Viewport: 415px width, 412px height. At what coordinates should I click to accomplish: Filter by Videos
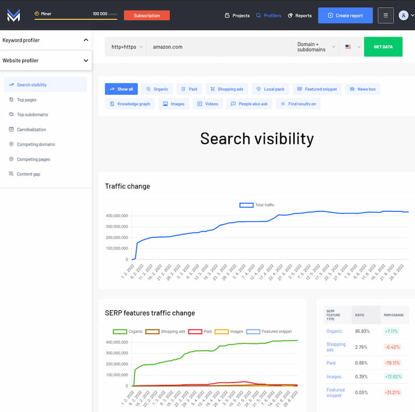pyautogui.click(x=208, y=104)
